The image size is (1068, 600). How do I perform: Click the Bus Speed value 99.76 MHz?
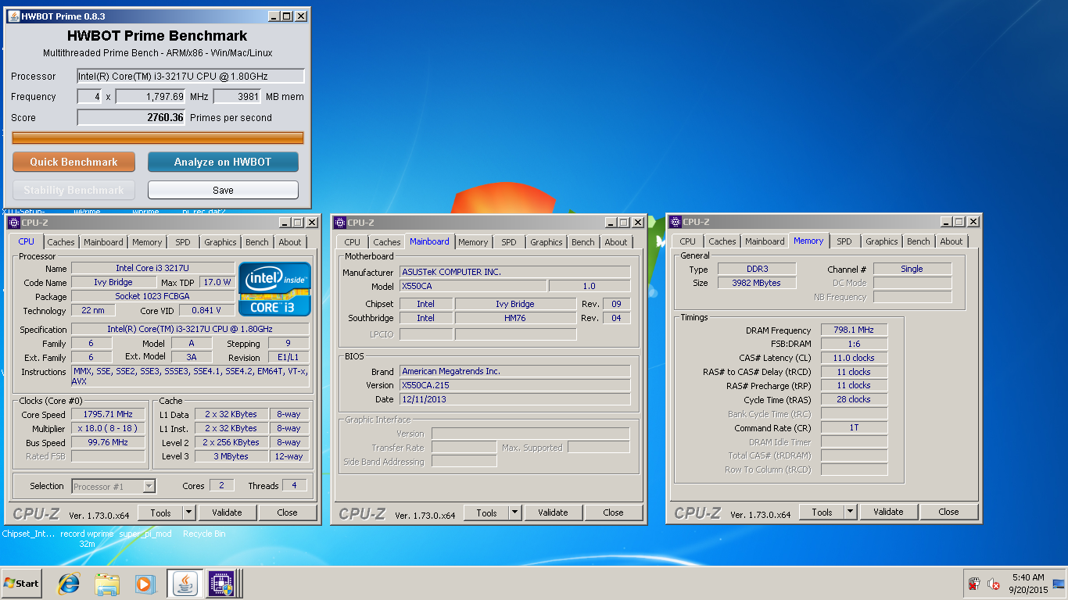pyautogui.click(x=109, y=442)
